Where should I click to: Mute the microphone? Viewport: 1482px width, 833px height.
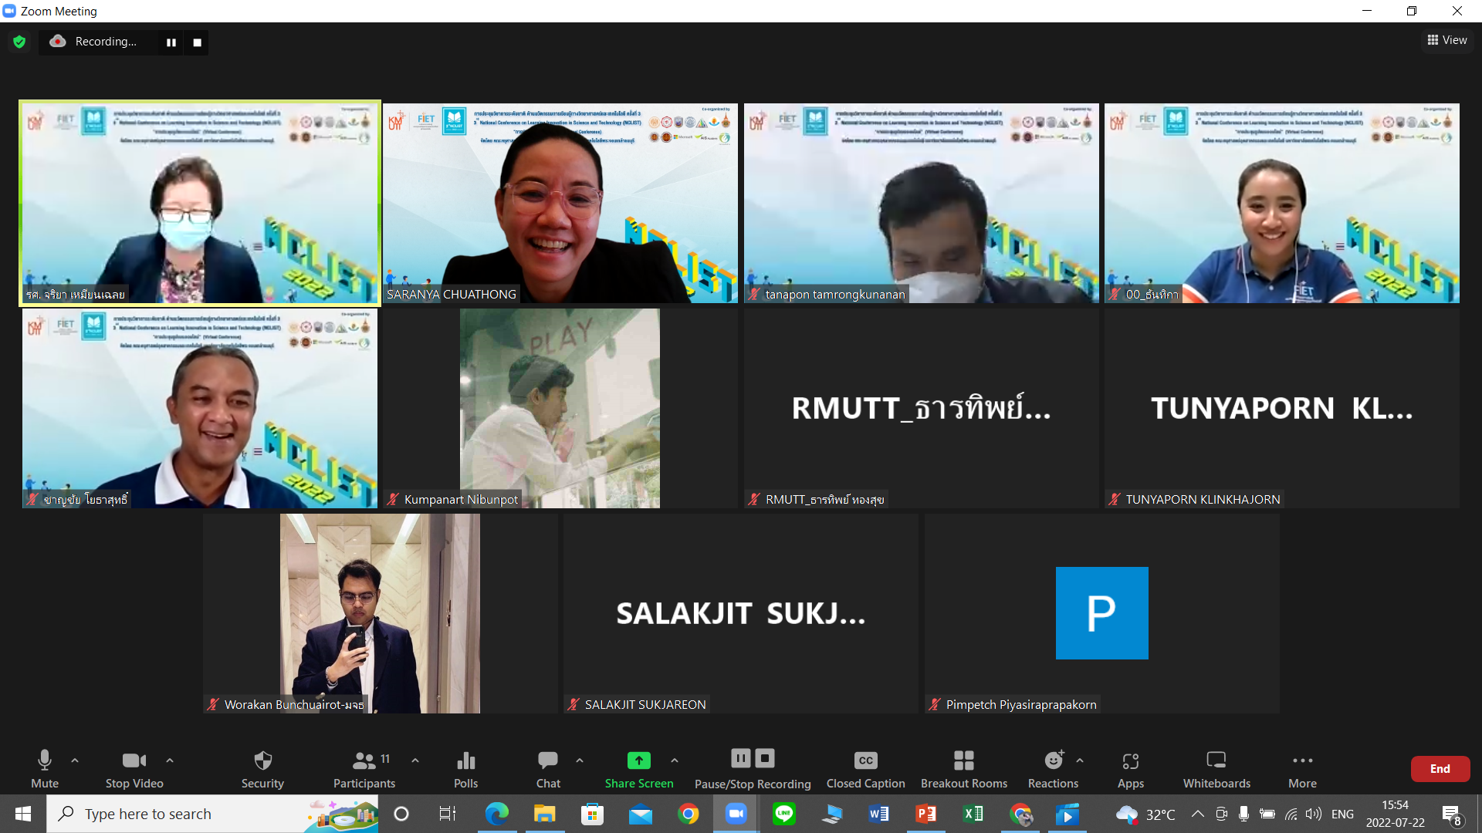(x=45, y=769)
